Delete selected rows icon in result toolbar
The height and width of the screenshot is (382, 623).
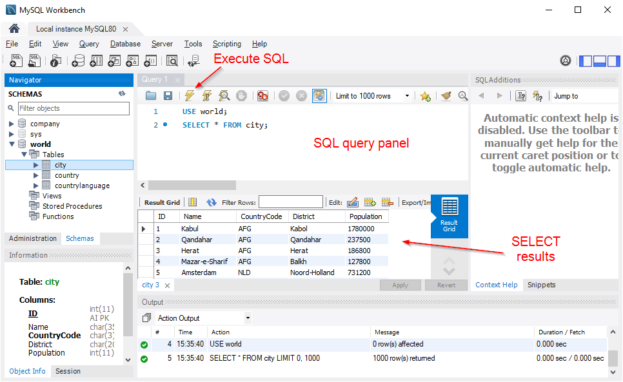(388, 202)
